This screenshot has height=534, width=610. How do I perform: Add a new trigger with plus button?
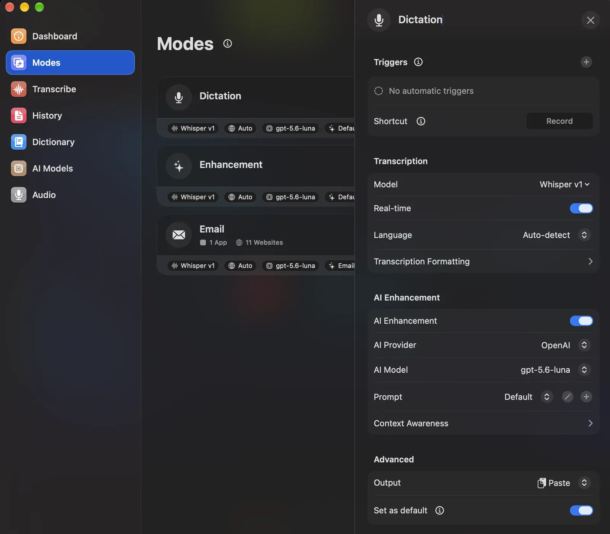586,62
